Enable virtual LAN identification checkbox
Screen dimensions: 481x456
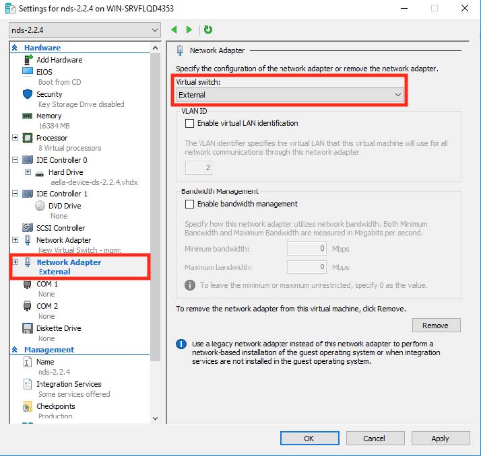pyautogui.click(x=189, y=123)
